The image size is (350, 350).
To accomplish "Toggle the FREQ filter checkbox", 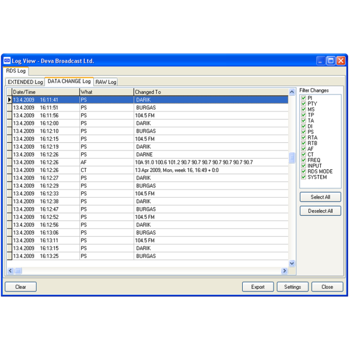I will (303, 160).
